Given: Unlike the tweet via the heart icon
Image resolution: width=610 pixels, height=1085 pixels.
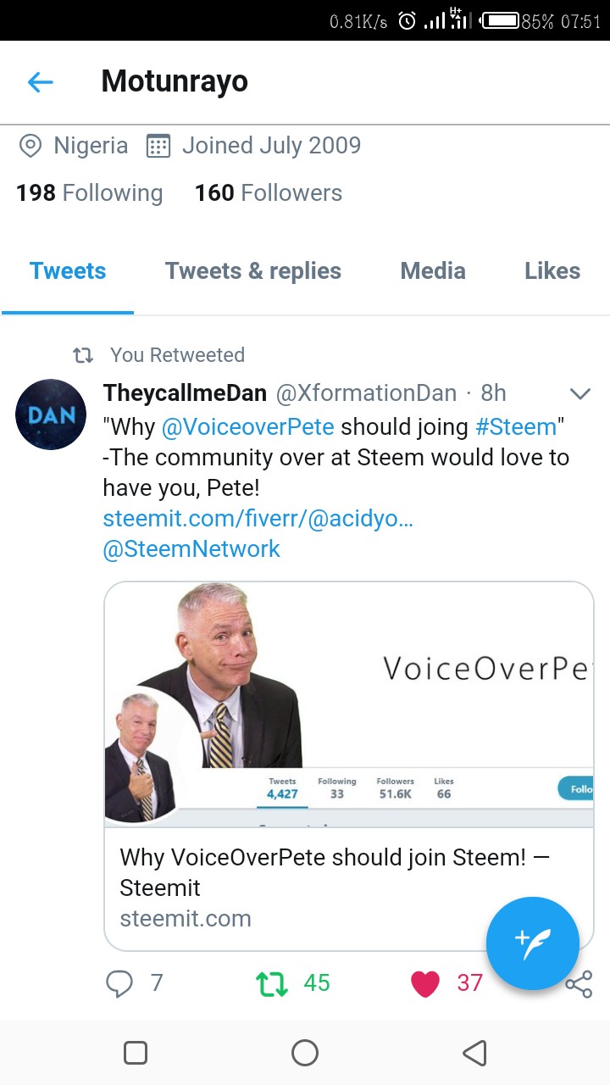Looking at the screenshot, I should [425, 983].
